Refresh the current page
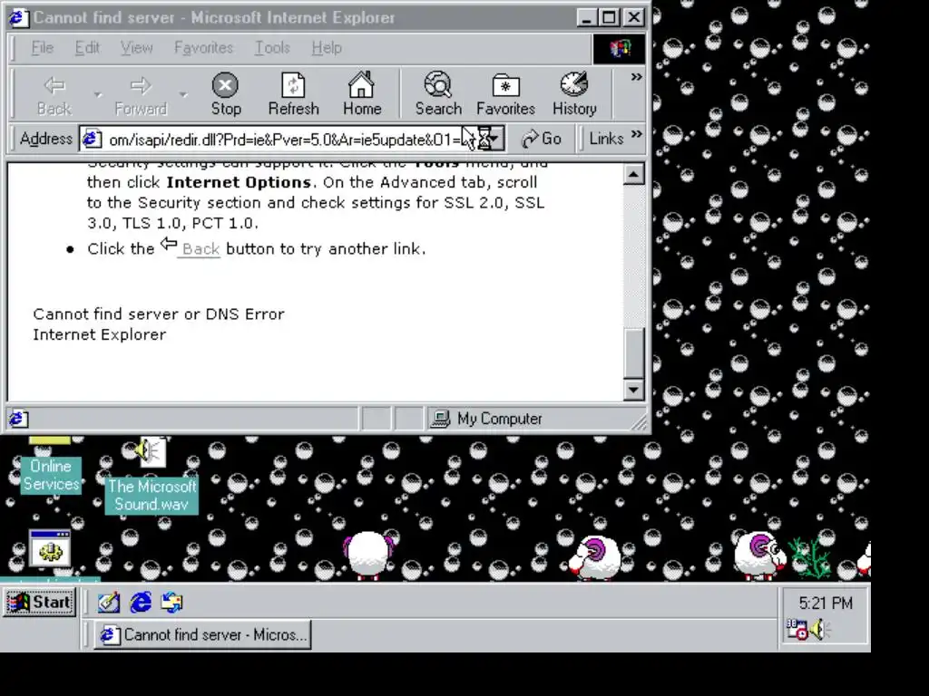Viewport: 929px width, 696px height. [293, 94]
